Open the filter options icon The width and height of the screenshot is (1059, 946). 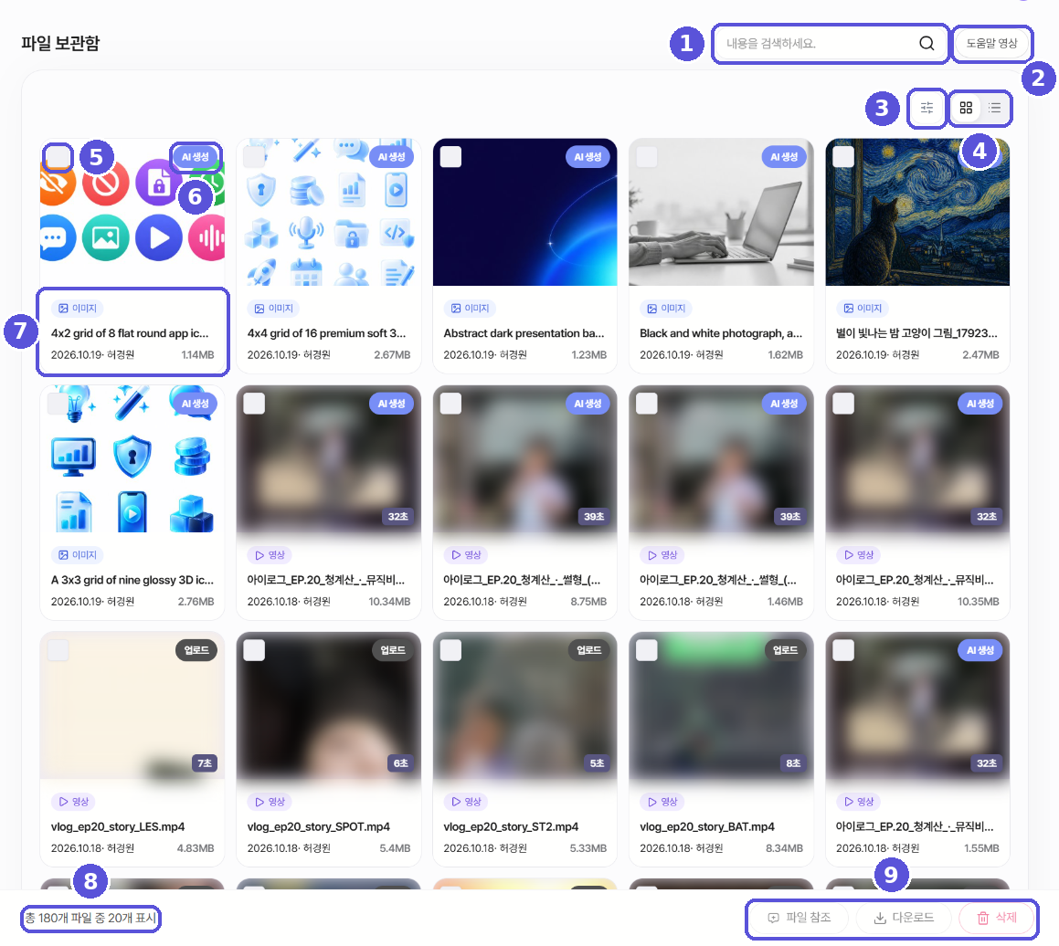[x=927, y=108]
